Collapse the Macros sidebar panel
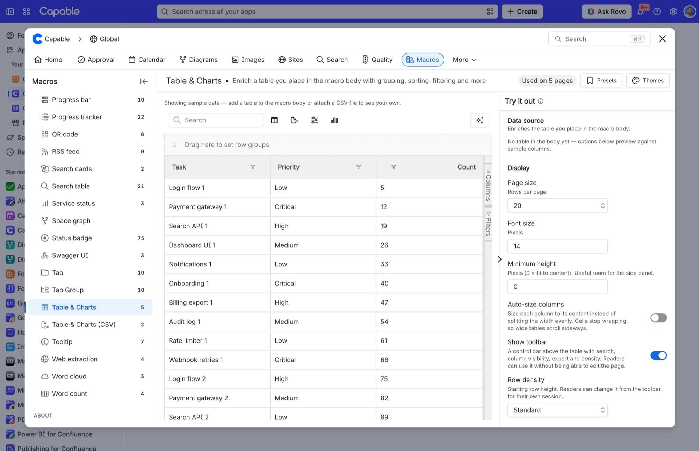699x451 pixels. [x=144, y=82]
